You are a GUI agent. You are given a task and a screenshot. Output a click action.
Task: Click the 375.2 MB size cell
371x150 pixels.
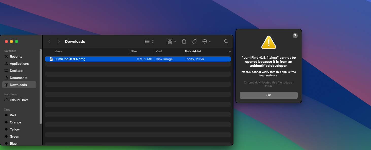tap(145, 59)
